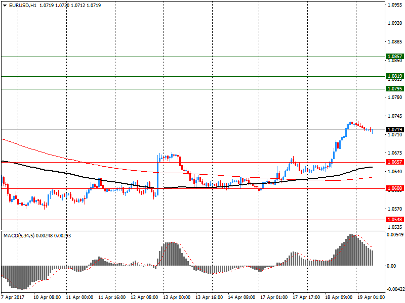Open the chart dropdown triangle beside EURUSD,H1
The image size is (405, 303).
coord(5,6)
